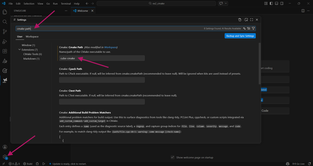Click the Build status bar button
Screen dimensions: 313x166
[x=28, y=164]
